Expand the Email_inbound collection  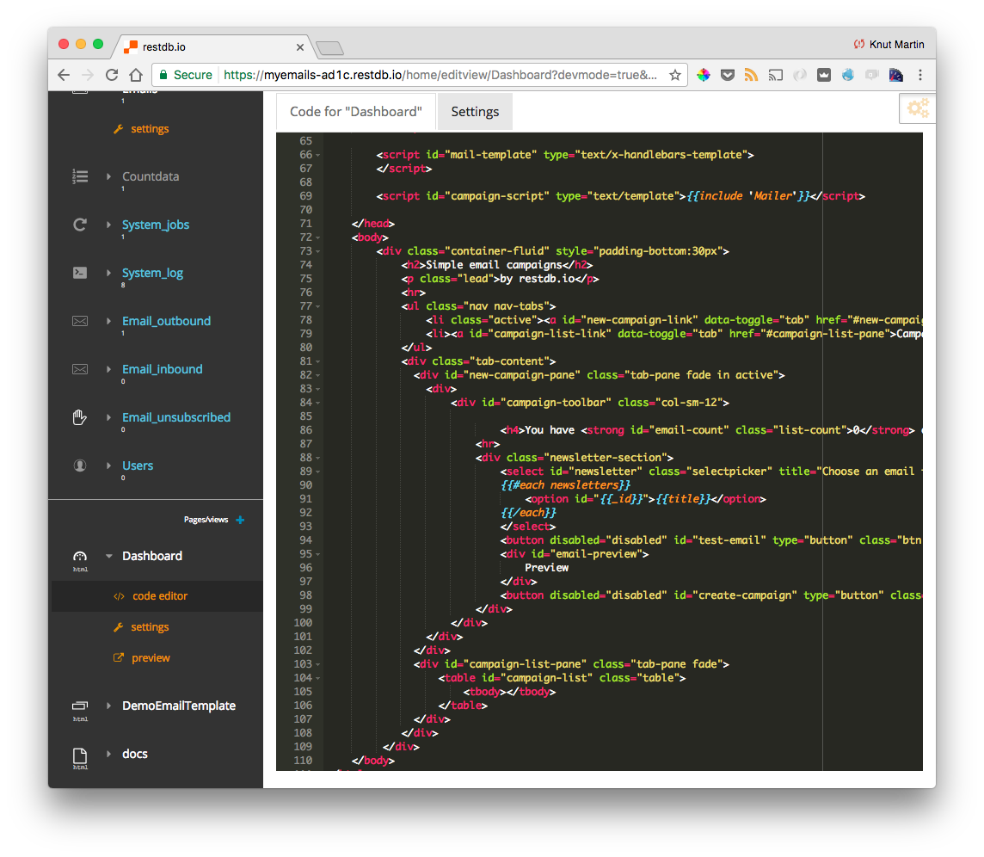click(x=108, y=369)
